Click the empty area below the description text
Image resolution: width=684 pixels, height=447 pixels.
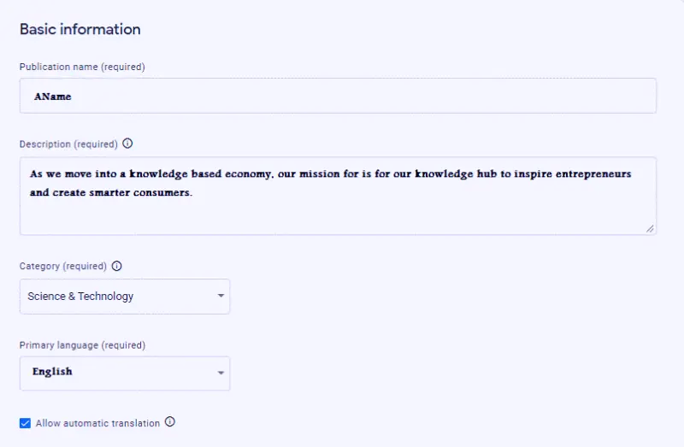[338, 216]
